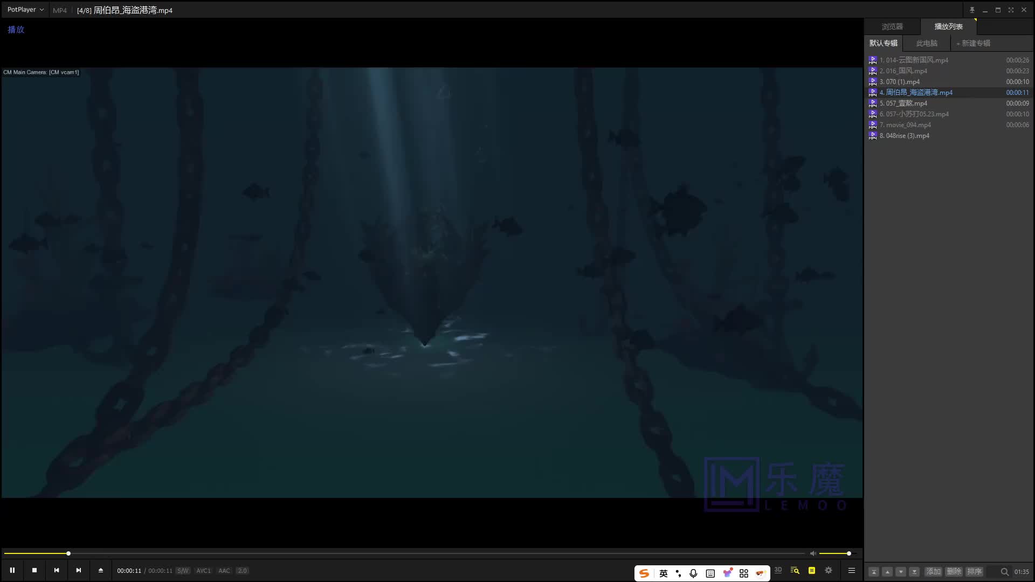Switch to the 浏览器 tab

(x=892, y=26)
